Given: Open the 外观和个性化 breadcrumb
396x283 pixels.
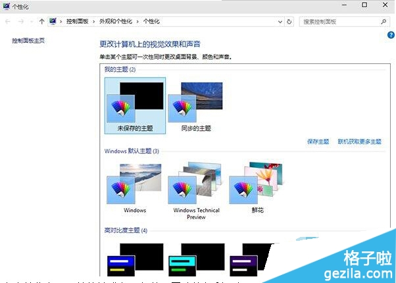Looking at the screenshot, I should click(116, 22).
